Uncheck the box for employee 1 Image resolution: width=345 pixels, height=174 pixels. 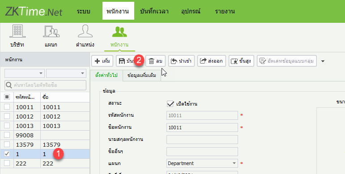[x=7, y=154]
